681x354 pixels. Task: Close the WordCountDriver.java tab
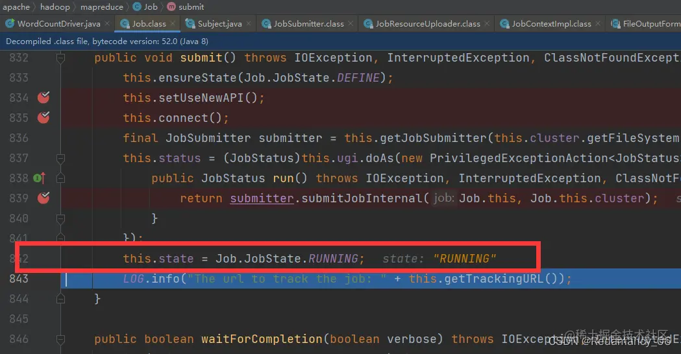coord(107,23)
